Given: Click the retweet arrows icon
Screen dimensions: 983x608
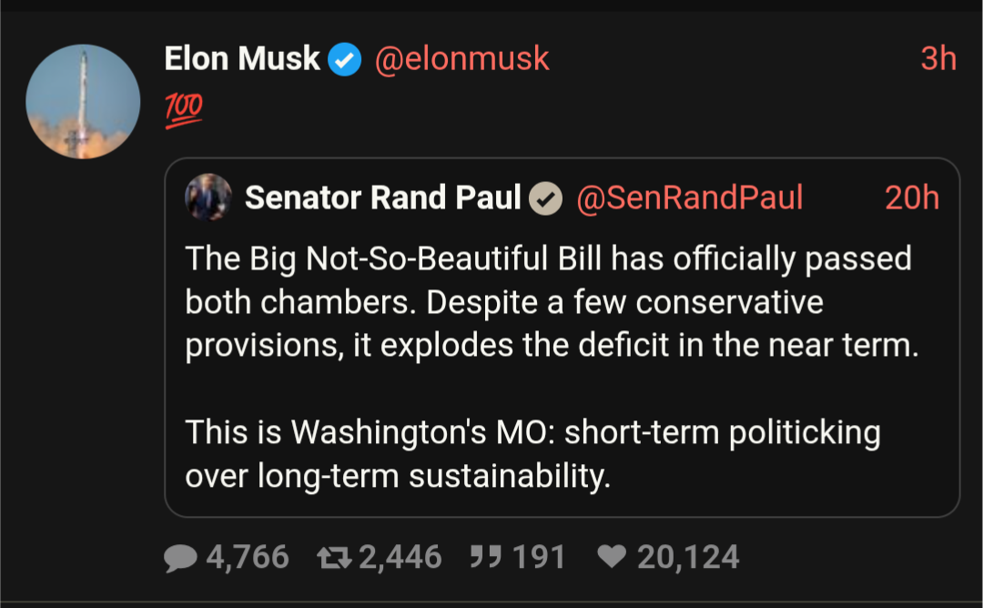Looking at the screenshot, I should click(334, 557).
